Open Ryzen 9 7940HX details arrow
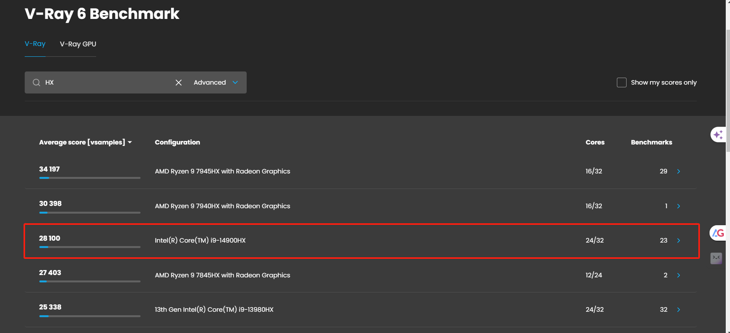 (x=678, y=206)
